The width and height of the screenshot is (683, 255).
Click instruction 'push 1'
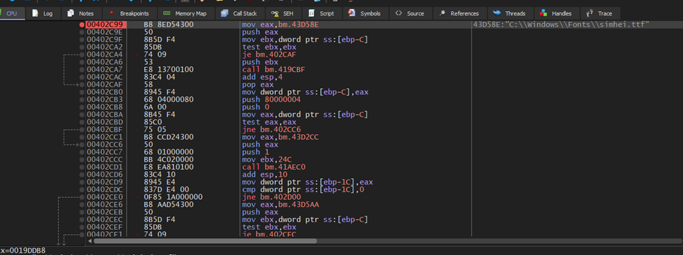pos(256,152)
